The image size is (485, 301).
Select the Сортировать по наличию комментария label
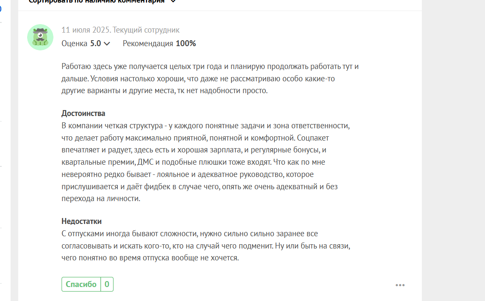[97, 1]
